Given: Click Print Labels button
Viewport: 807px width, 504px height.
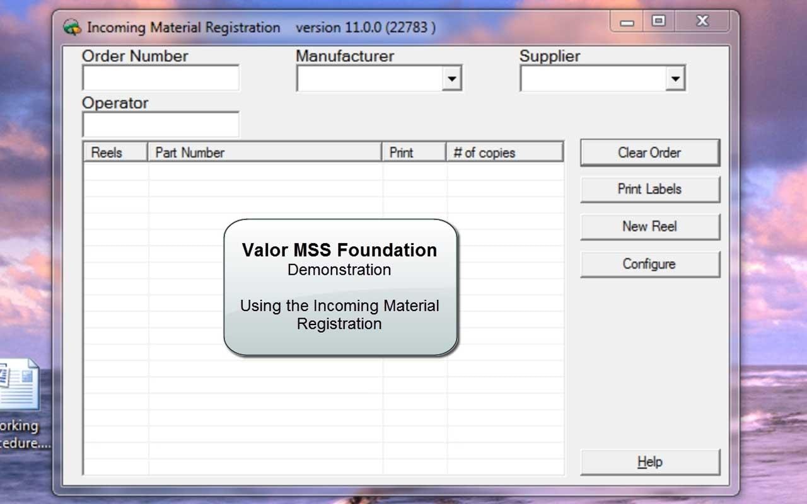Looking at the screenshot, I should tap(650, 189).
